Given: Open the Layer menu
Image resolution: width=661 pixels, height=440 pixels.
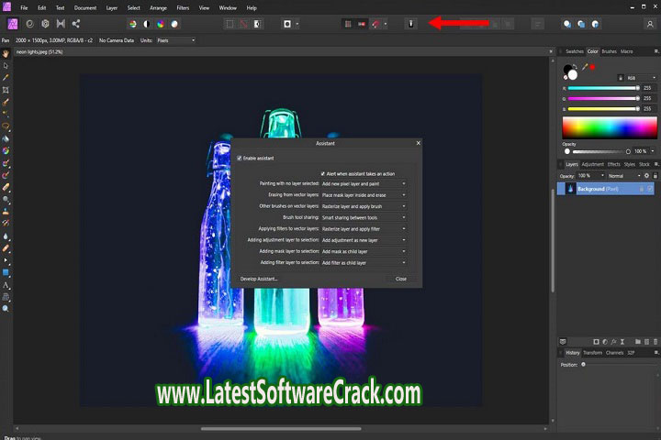Looking at the screenshot, I should pos(112,8).
